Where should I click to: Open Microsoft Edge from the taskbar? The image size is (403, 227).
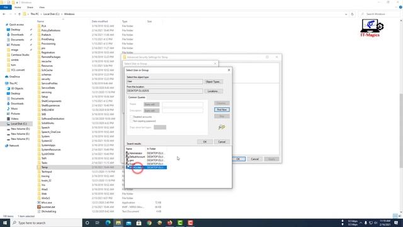pyautogui.click(x=108, y=223)
